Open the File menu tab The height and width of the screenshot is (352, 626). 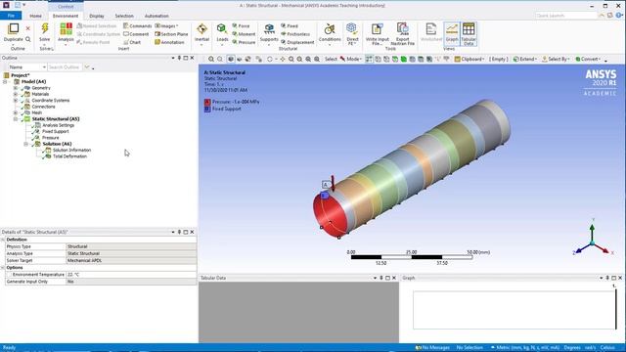click(11, 16)
